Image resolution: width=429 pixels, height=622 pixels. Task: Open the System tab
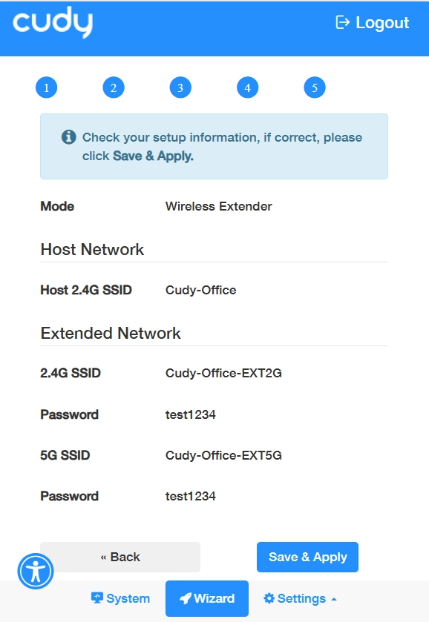tap(120, 598)
